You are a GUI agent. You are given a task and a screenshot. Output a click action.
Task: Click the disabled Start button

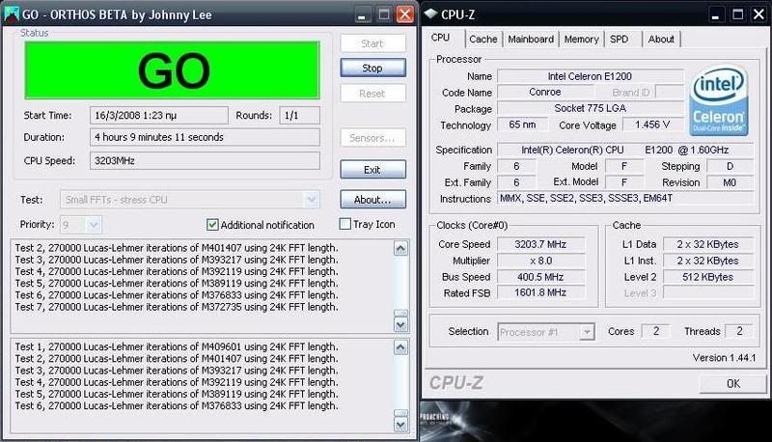coord(372,43)
